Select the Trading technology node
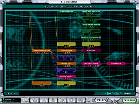 (66, 44)
